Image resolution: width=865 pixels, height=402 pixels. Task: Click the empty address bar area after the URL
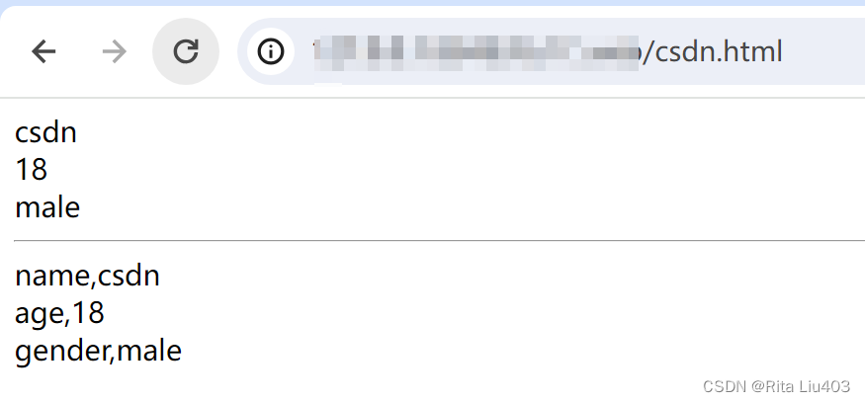[822, 51]
